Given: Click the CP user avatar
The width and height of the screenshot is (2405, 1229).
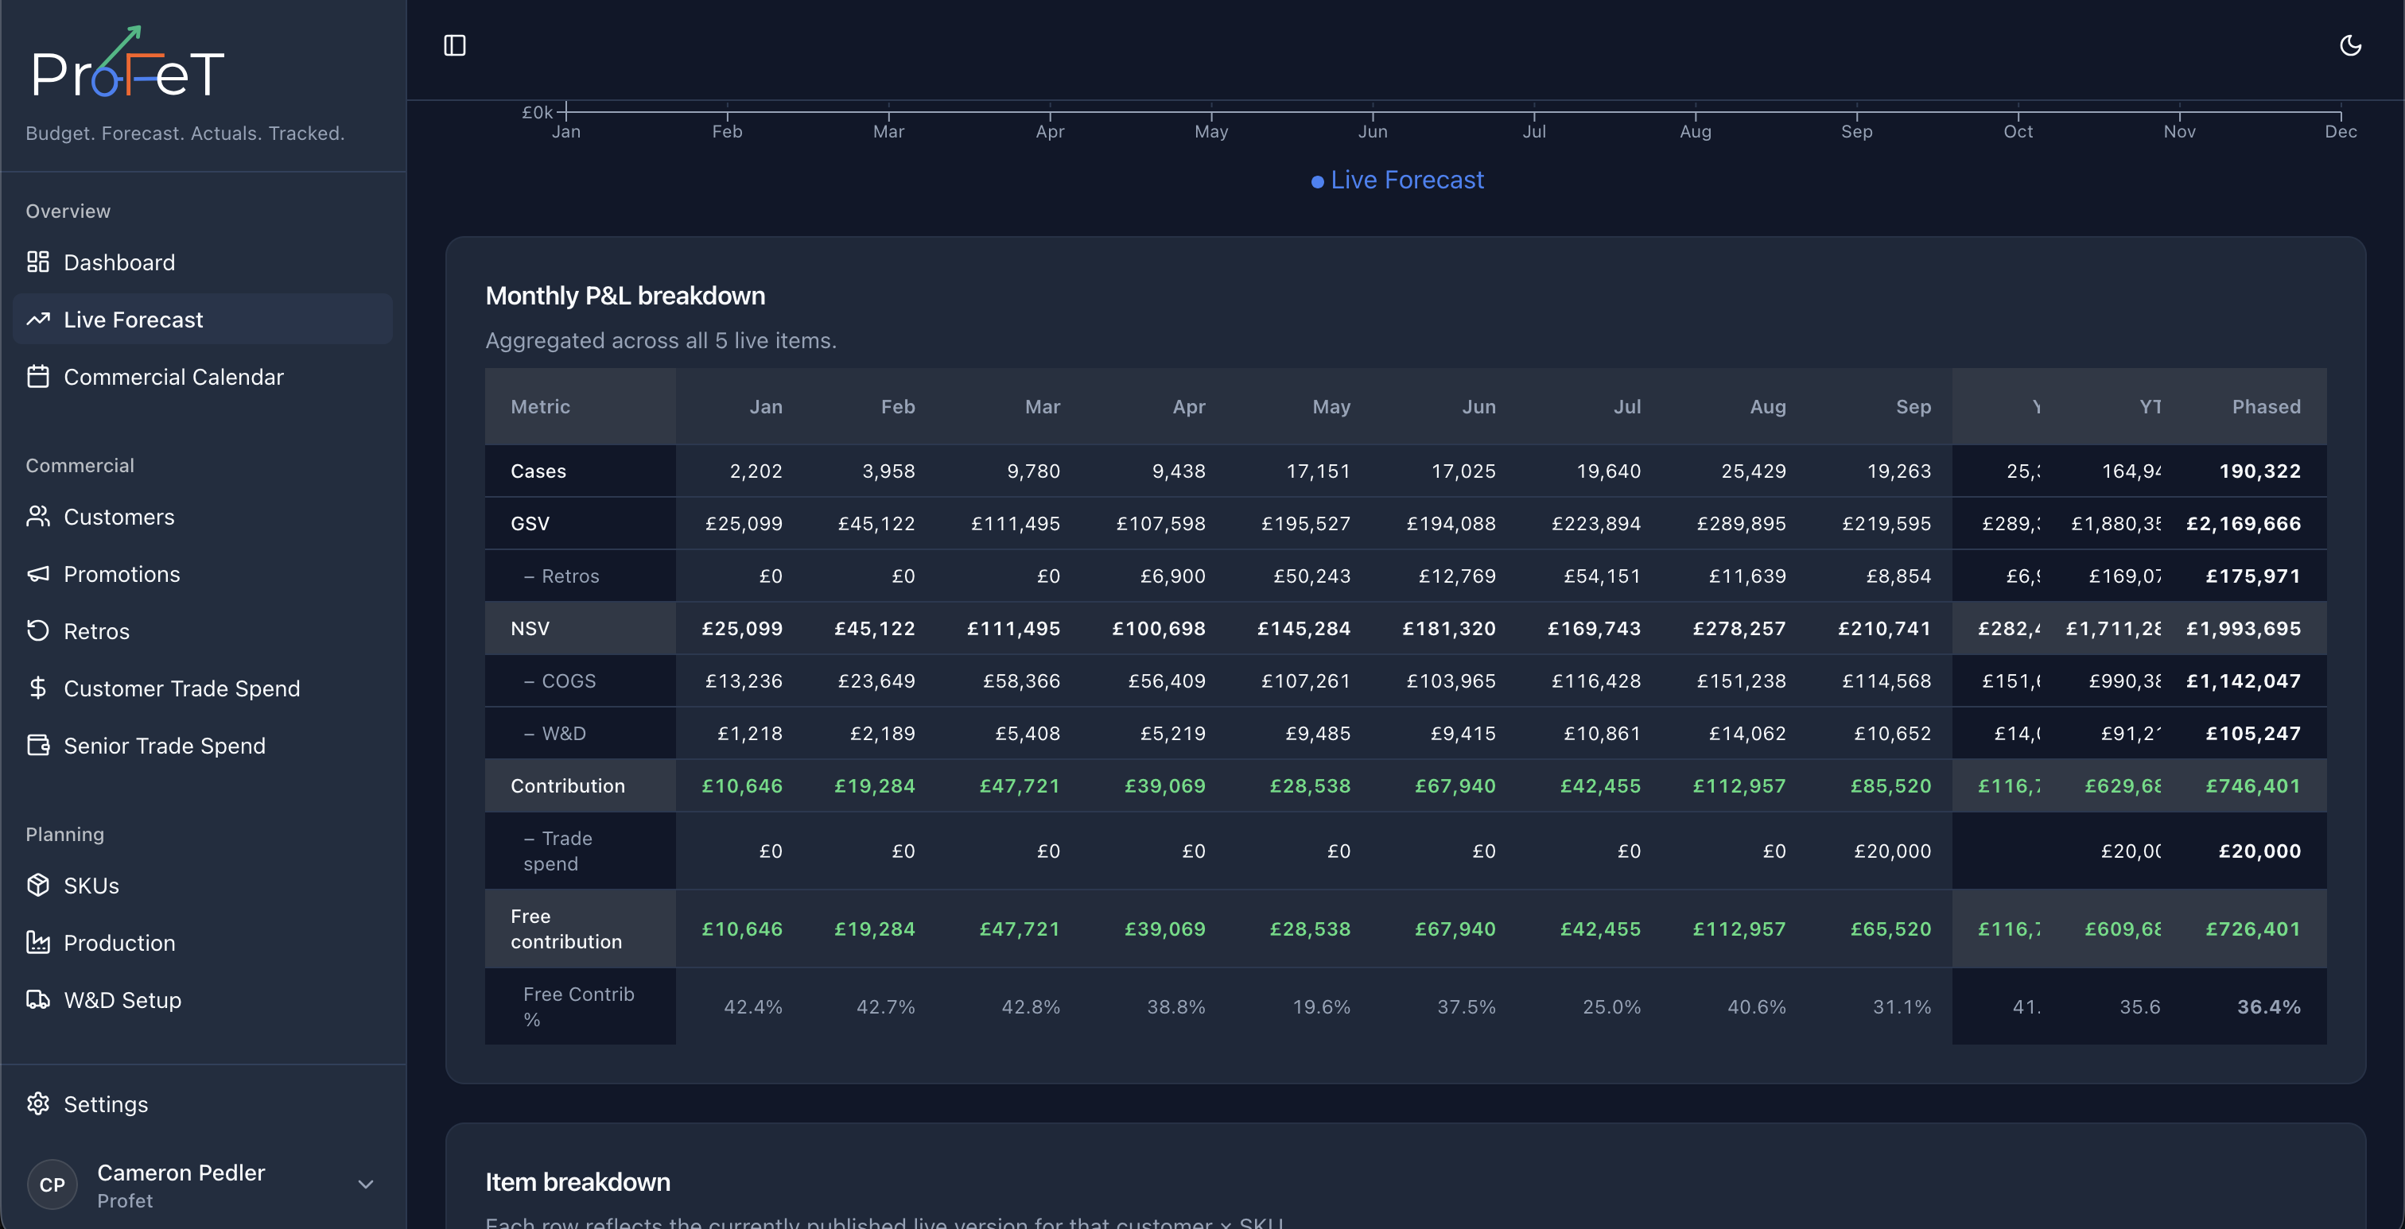Looking at the screenshot, I should tap(52, 1184).
